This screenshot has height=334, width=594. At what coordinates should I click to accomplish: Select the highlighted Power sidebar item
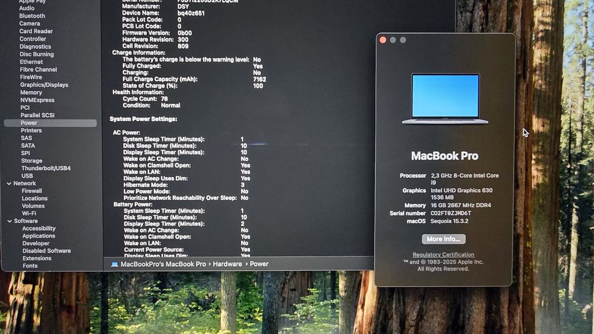pos(50,123)
